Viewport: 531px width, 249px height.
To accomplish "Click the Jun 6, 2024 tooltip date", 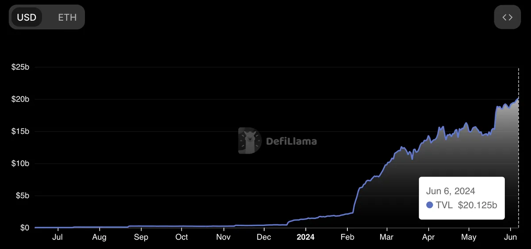I will (x=450, y=191).
